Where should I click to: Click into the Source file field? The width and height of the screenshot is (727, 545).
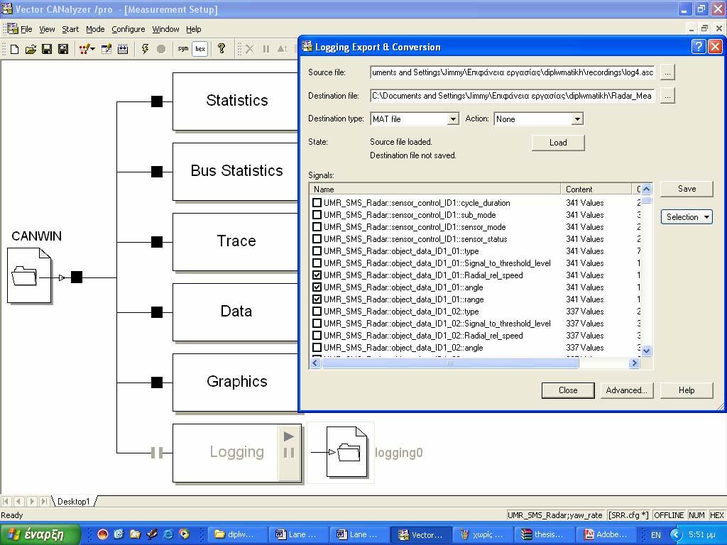coord(513,72)
